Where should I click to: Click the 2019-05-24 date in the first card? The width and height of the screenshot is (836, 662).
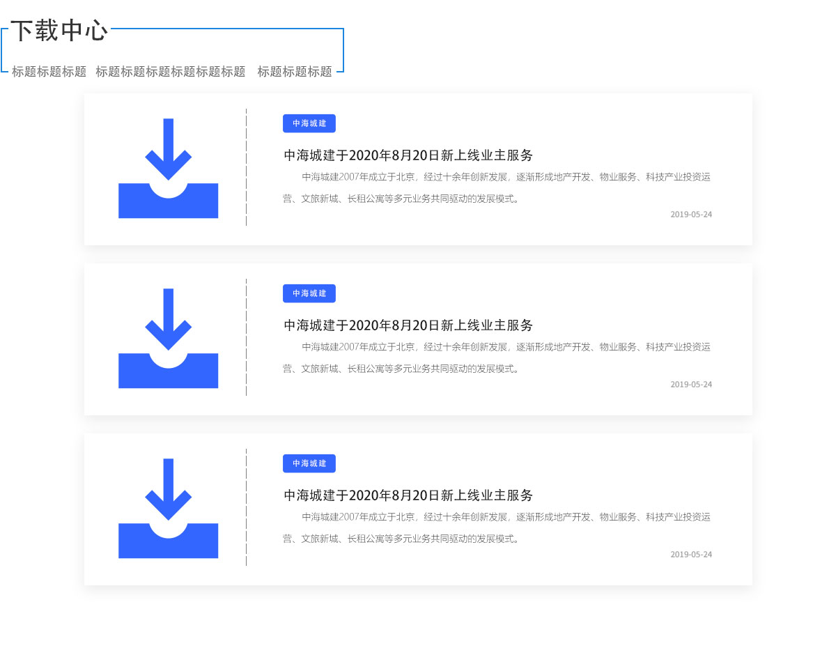(x=691, y=215)
